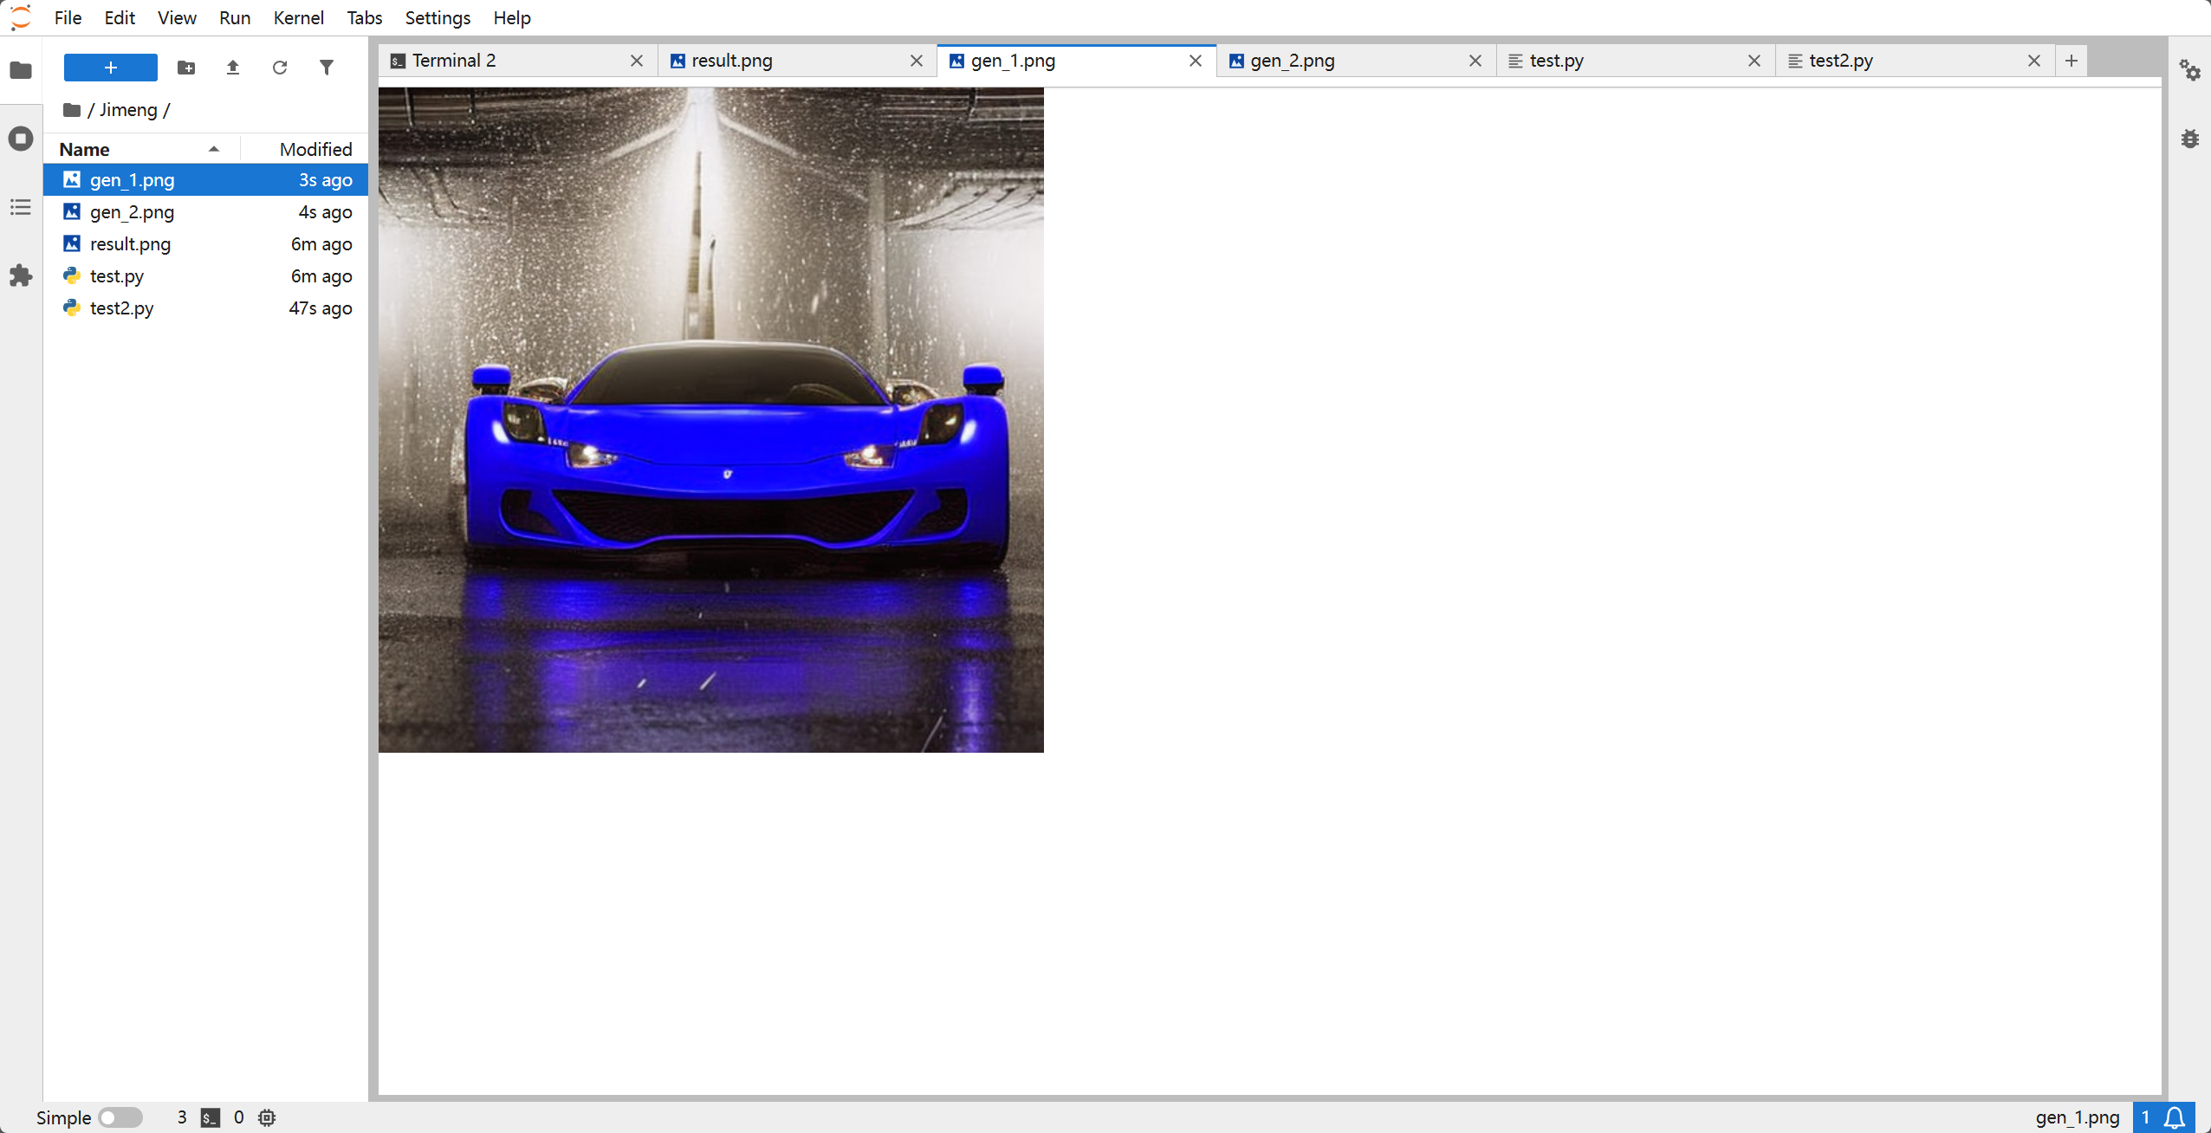Screen dimensions: 2211x1133
Task: Open the Kernel menu
Action: click(x=298, y=17)
